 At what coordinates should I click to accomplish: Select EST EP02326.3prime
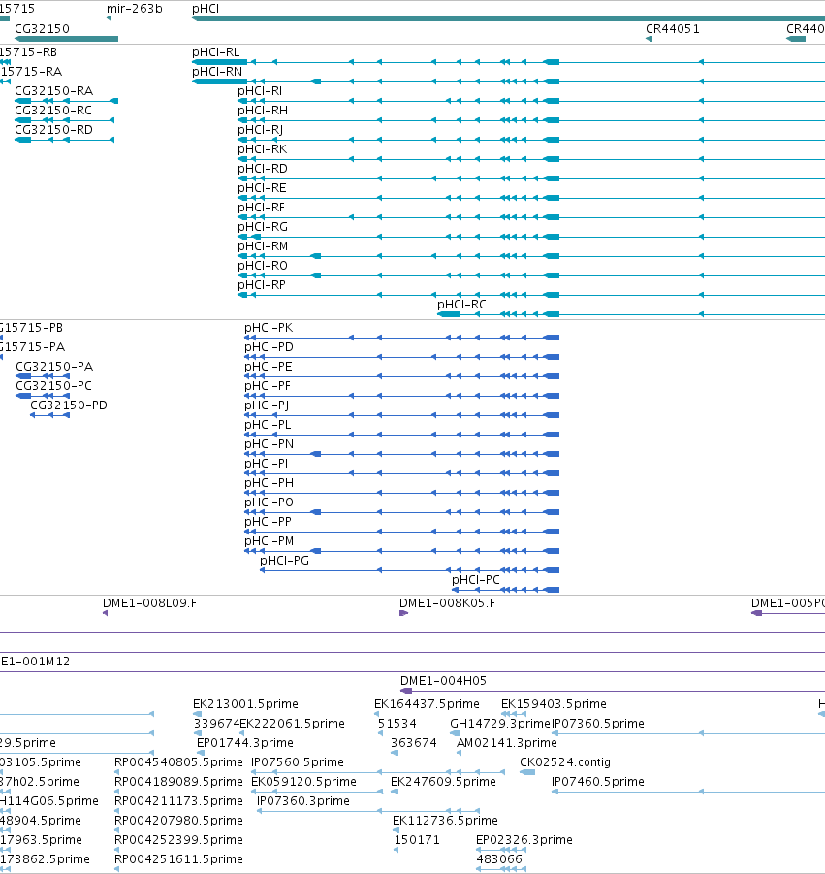[x=524, y=840]
